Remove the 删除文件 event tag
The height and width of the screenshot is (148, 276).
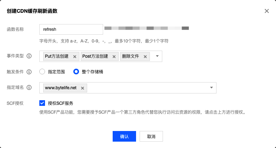pyautogui.click(x=145, y=57)
